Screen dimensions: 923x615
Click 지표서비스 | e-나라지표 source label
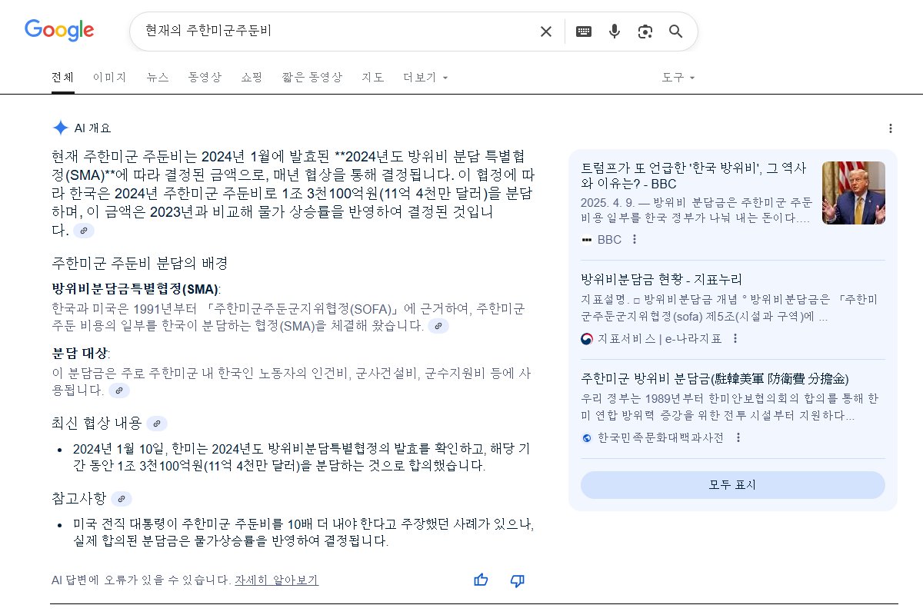pyautogui.click(x=659, y=338)
